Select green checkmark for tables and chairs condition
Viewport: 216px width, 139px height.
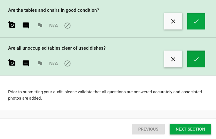point(196,21)
